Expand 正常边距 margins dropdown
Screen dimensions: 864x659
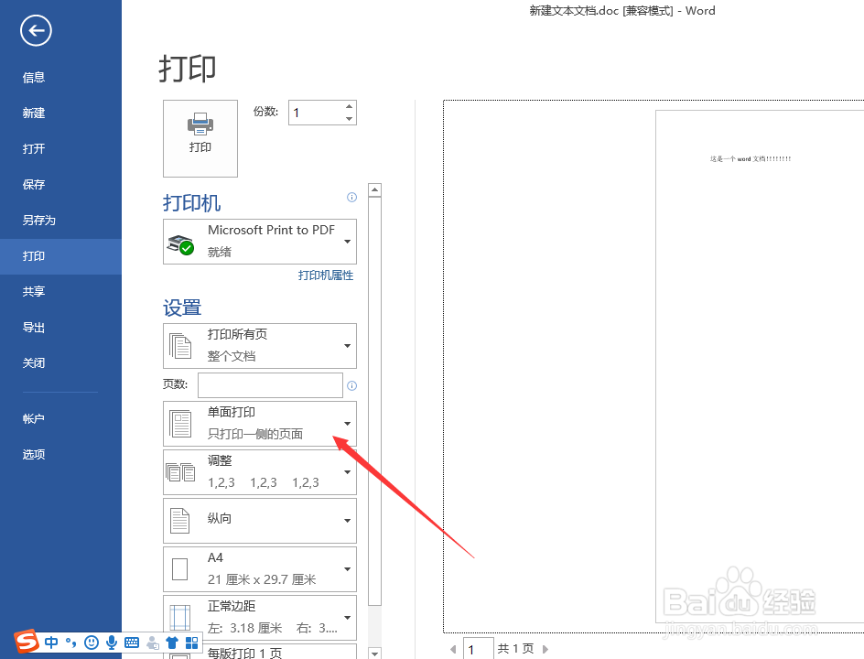pos(347,618)
